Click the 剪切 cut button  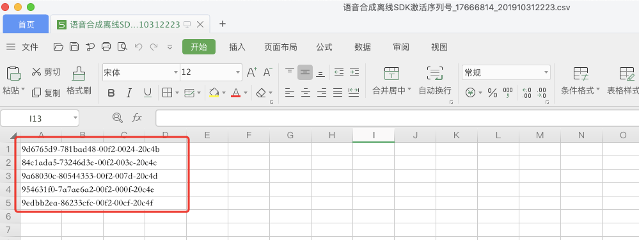pyautogui.click(x=46, y=72)
